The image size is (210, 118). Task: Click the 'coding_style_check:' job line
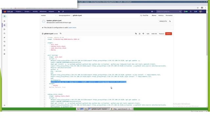coord(55,94)
